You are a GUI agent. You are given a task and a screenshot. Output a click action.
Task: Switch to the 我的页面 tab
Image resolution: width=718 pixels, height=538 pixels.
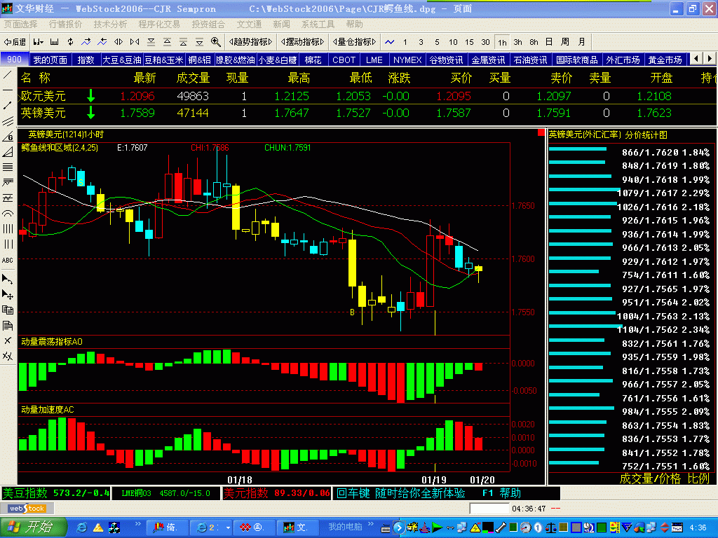pos(50,60)
